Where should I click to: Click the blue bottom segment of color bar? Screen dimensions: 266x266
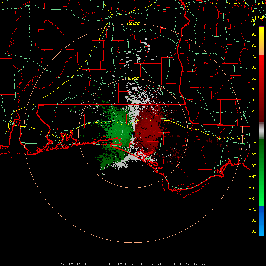pos(261,221)
